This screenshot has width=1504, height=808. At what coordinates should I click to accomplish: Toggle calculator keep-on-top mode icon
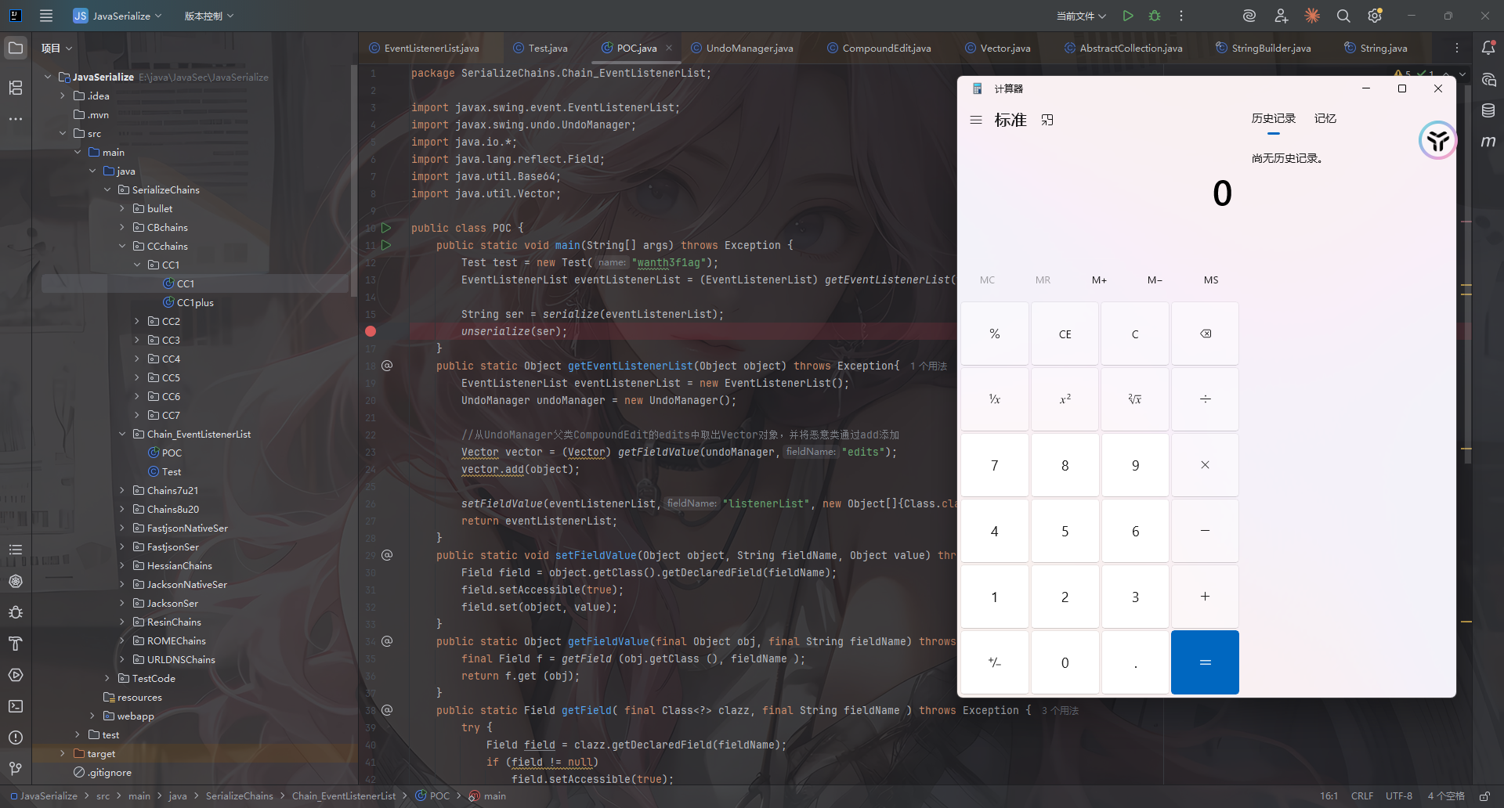pyautogui.click(x=1047, y=120)
